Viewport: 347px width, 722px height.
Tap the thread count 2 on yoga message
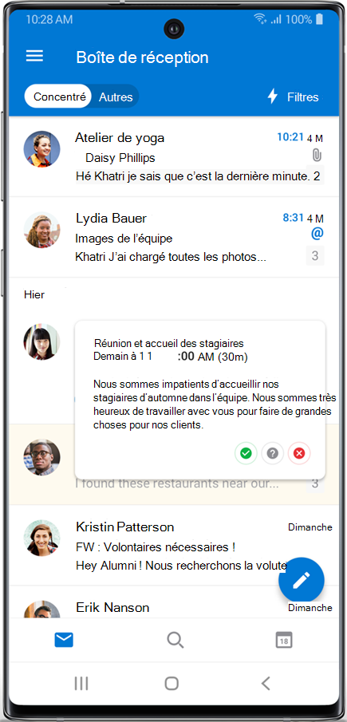click(316, 176)
